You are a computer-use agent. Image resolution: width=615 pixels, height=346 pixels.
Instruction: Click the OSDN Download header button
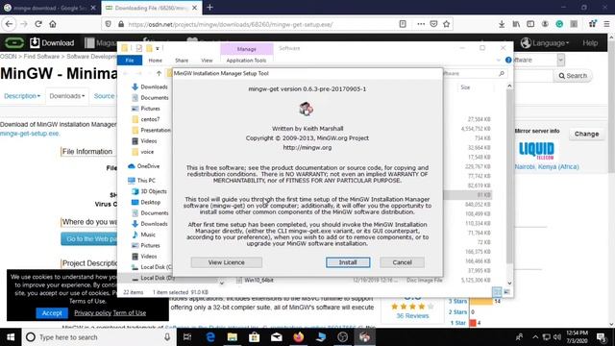tap(52, 42)
